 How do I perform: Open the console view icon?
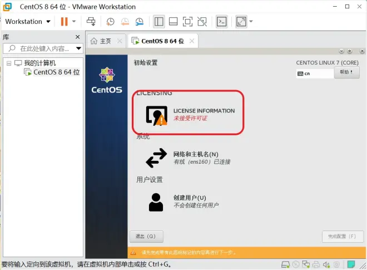point(221,22)
